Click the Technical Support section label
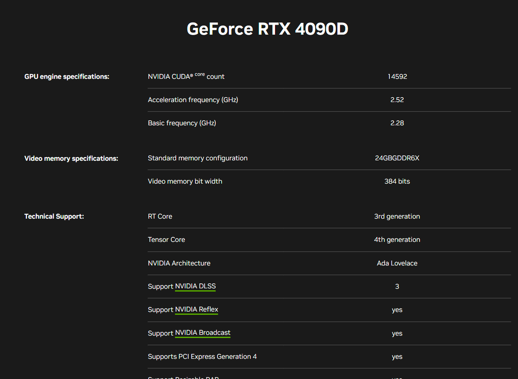This screenshot has height=379, width=518. pyautogui.click(x=54, y=216)
